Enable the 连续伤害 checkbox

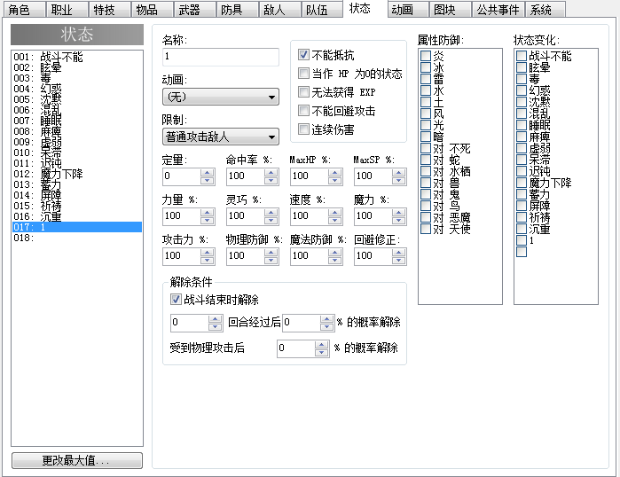click(303, 129)
